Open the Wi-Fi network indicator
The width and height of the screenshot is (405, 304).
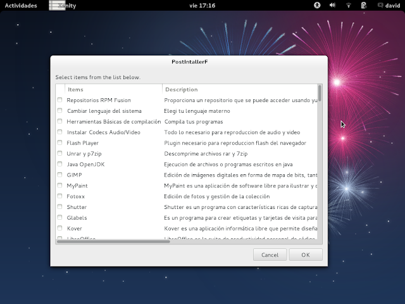[348, 5]
